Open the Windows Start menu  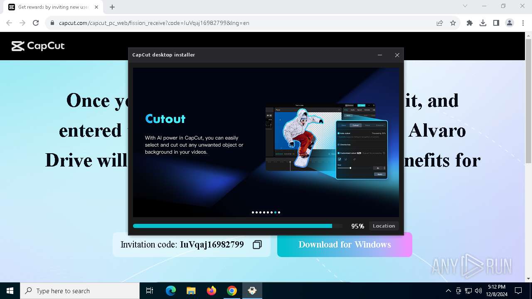pos(10,291)
